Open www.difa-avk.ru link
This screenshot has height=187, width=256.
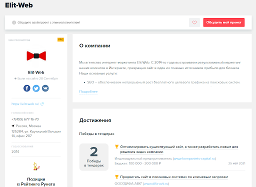coord(156,183)
